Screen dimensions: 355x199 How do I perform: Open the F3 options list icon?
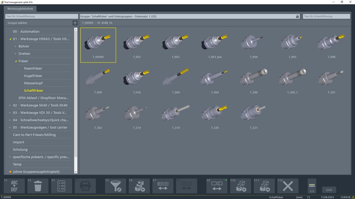point(61,185)
